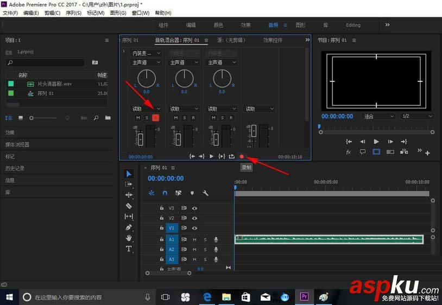Open the 媒体浏览器 panel
Image resolution: width=442 pixels, height=305 pixels.
(x=17, y=144)
